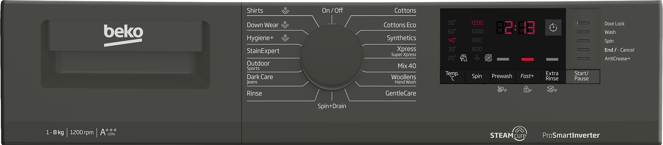This screenshot has width=663, height=145.
Task: Tap the steam icon beside Hygiene+
Action: click(285, 38)
